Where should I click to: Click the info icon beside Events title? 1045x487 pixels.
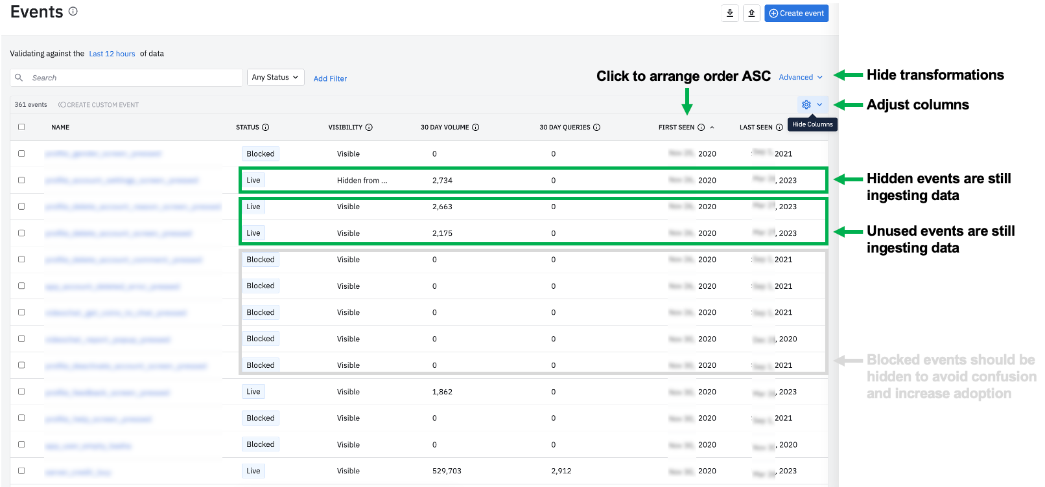pyautogui.click(x=73, y=11)
